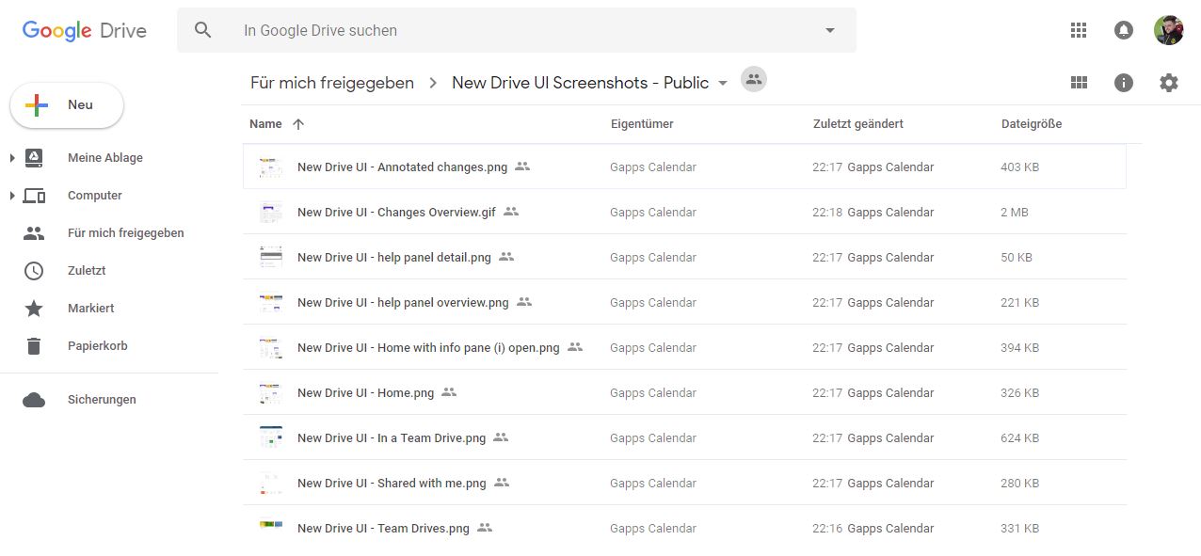Open Sicherungen in sidebar
1201x556 pixels.
102,400
